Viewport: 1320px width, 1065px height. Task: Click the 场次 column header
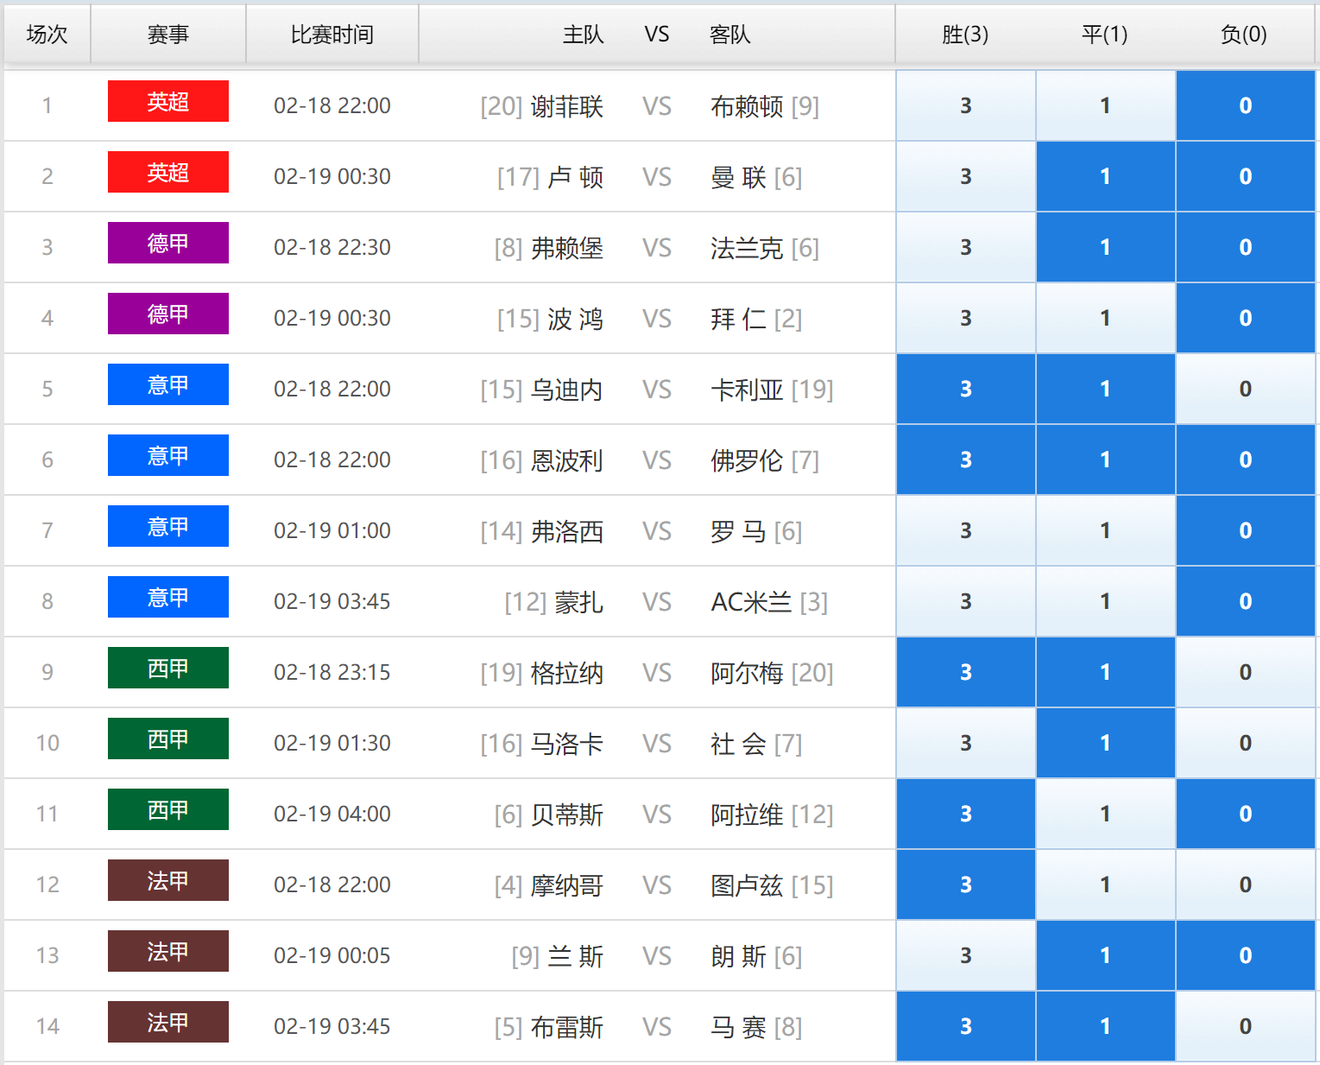(47, 35)
